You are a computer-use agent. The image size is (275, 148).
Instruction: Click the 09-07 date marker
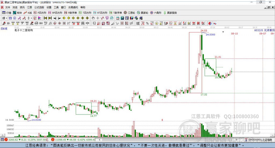(263, 33)
